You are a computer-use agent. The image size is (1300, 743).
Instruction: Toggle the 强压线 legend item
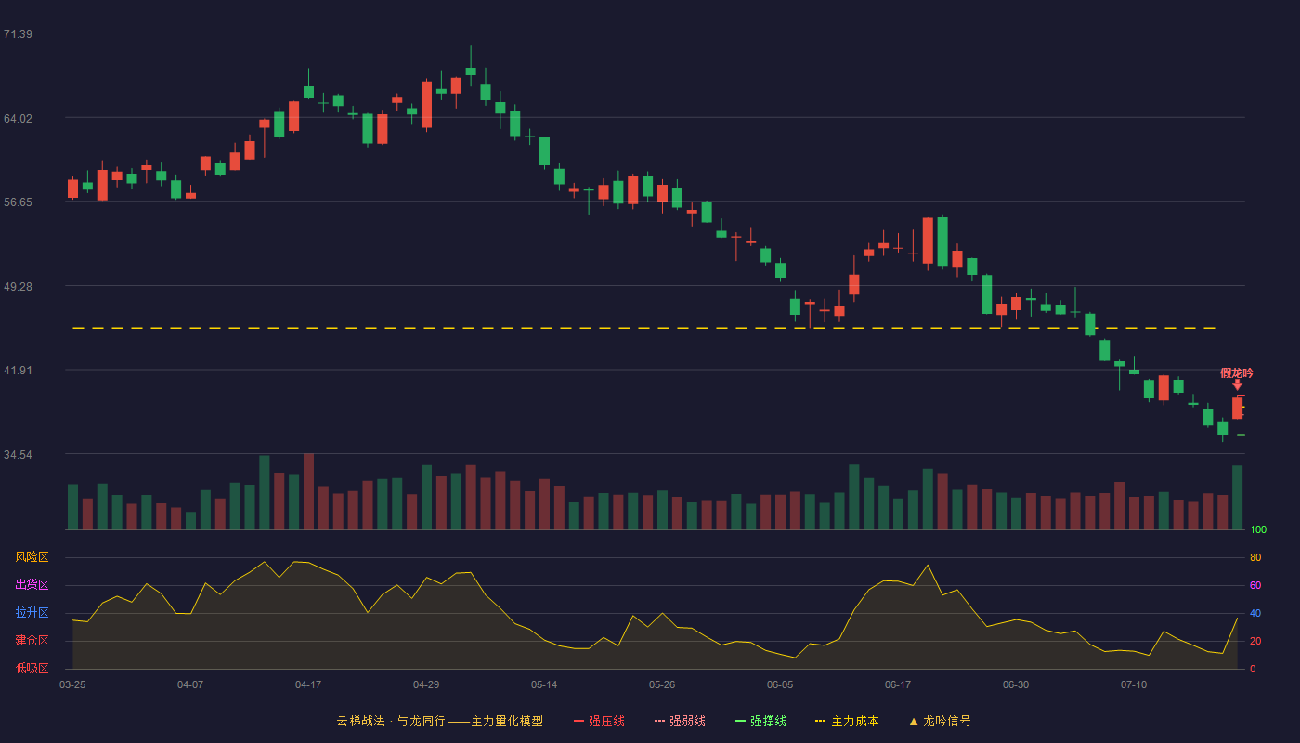click(x=599, y=721)
